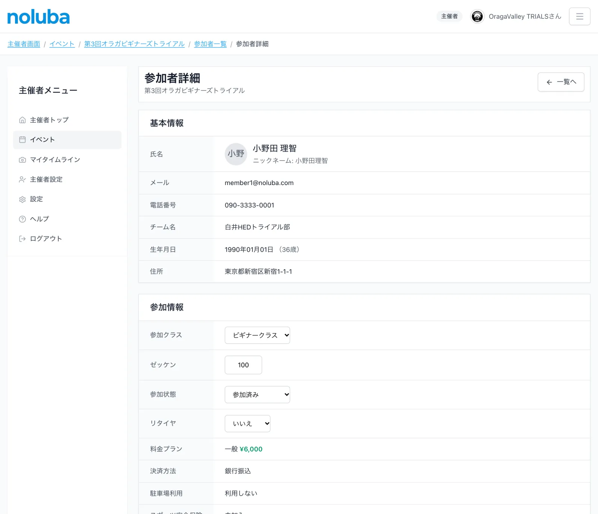
Task: Select イベント in the sidebar menu
Action: pos(67,140)
